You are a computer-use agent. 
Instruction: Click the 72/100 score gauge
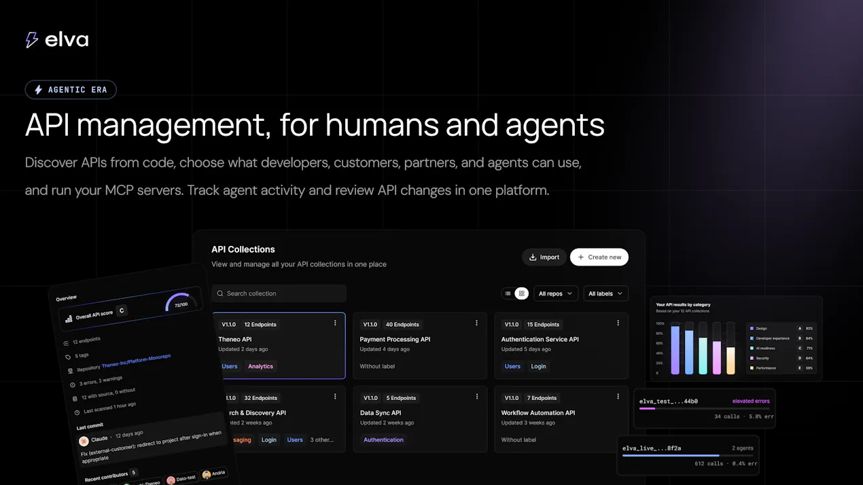(181, 302)
